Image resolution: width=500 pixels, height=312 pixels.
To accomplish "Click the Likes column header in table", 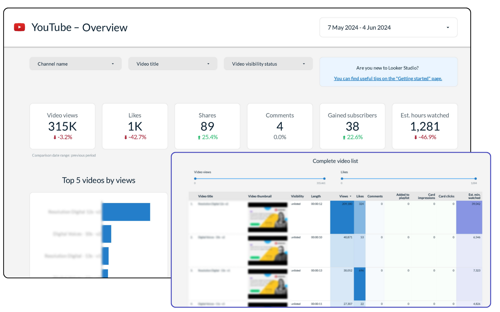I will click(360, 196).
